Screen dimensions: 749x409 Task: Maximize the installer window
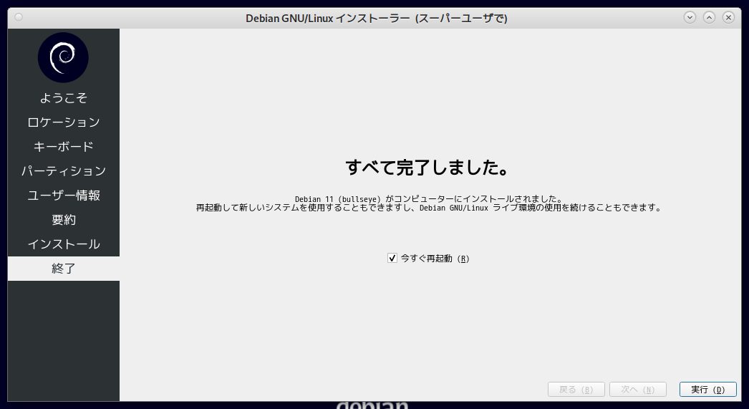point(710,18)
